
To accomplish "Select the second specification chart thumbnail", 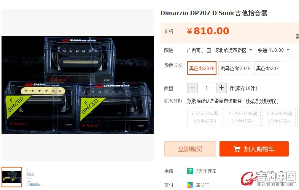I will (x=34, y=177).
